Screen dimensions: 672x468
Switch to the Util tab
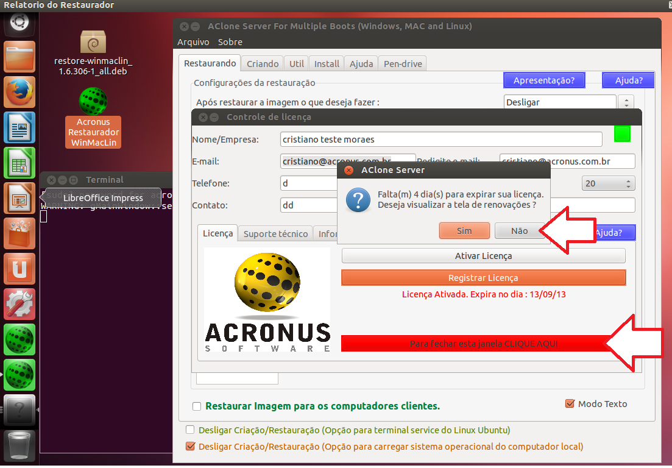tap(296, 64)
